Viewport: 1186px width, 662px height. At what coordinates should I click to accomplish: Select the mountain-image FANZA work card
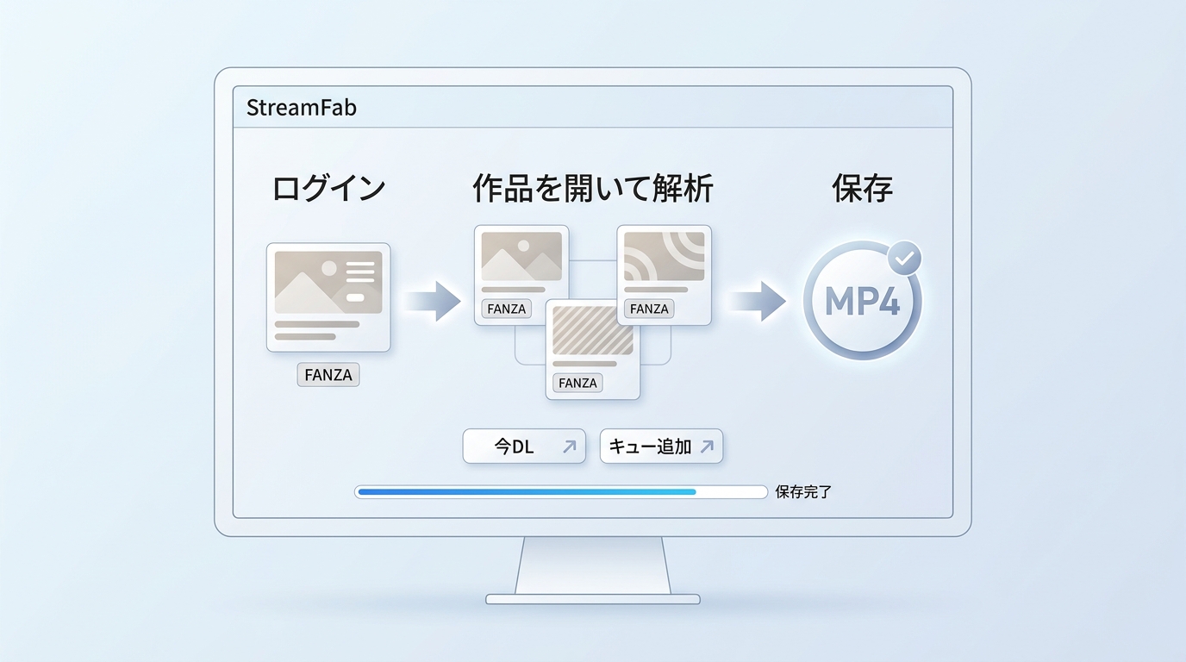(x=521, y=275)
